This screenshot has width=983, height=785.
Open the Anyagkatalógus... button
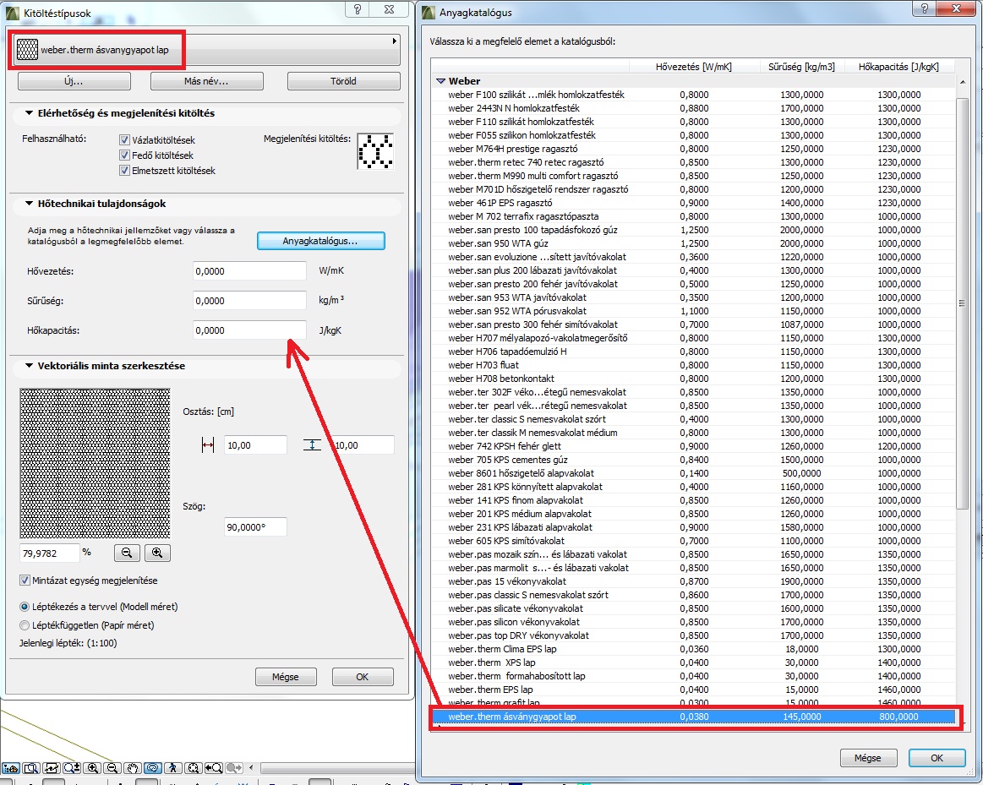click(x=320, y=241)
